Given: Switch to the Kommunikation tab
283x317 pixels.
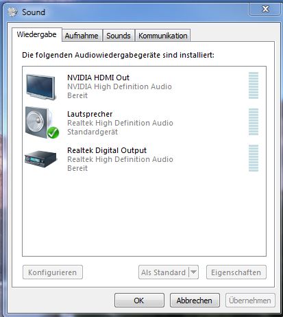Looking at the screenshot, I should pyautogui.click(x=162, y=36).
